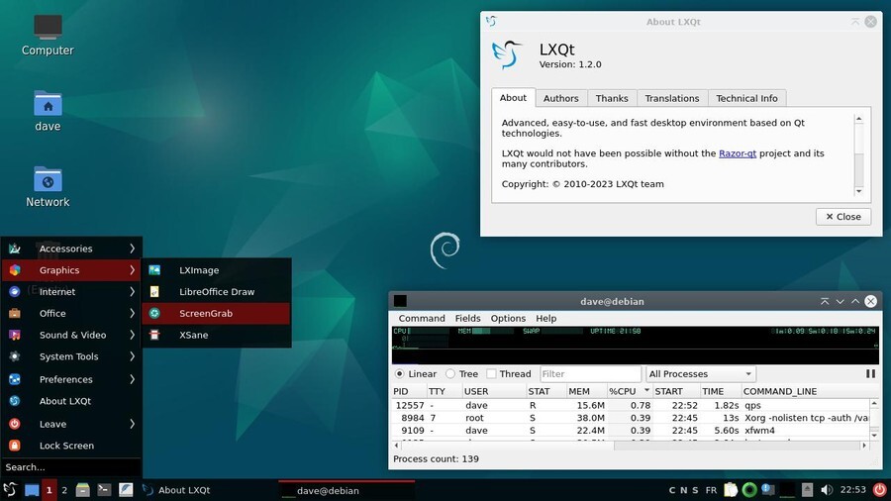Viewport: 891px width, 501px height.
Task: Toggle the Num Lock N indicator
Action: 683,490
